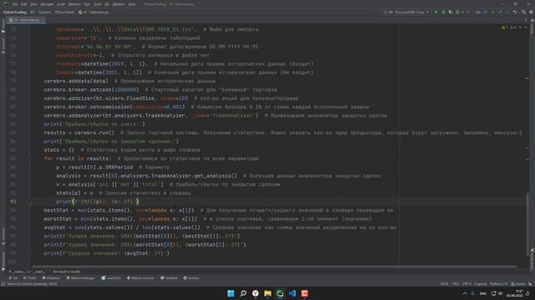Open the Run menu
Screen dimensions: 535x300
87,4
